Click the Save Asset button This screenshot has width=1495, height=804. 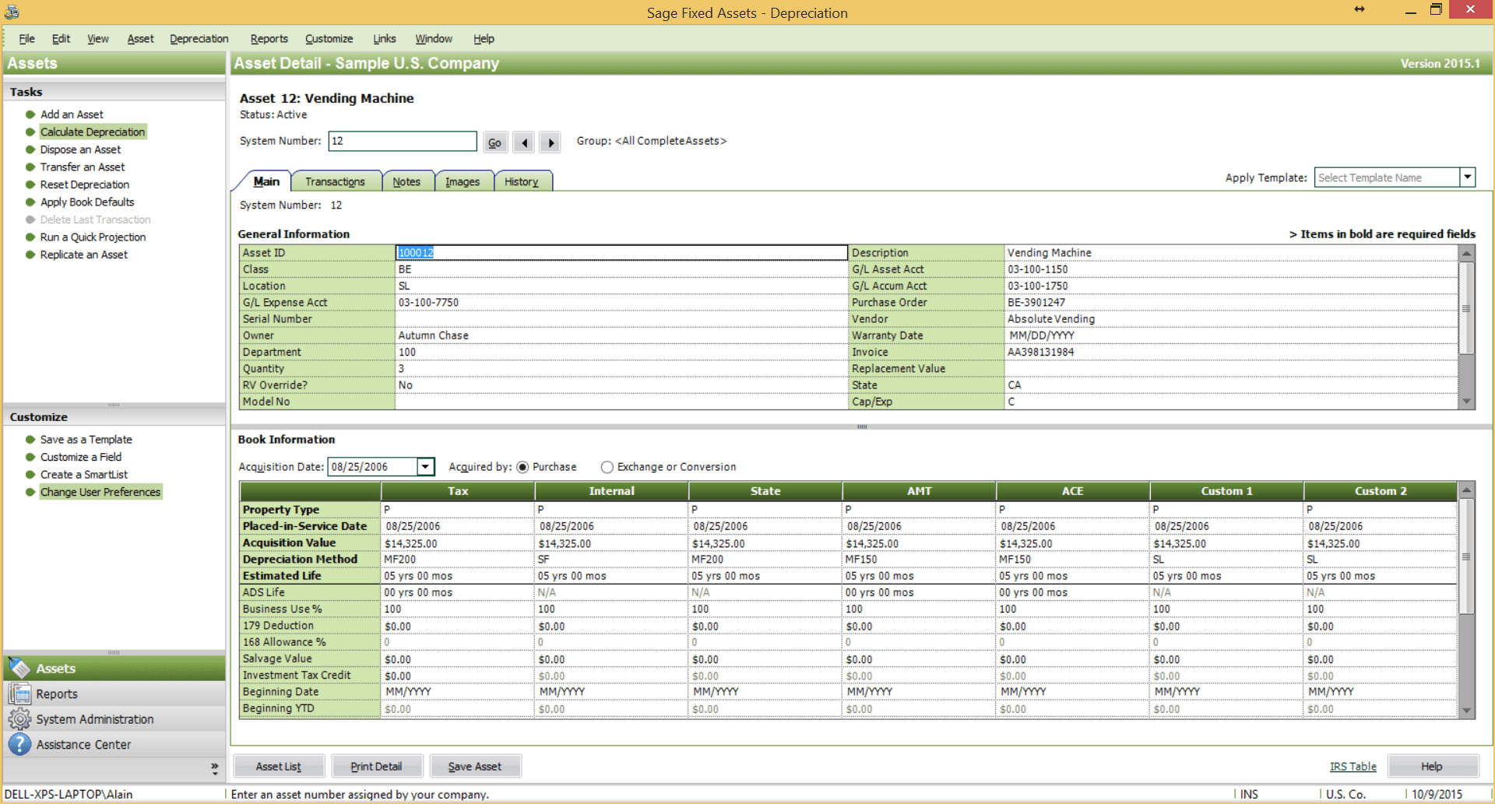pyautogui.click(x=475, y=766)
